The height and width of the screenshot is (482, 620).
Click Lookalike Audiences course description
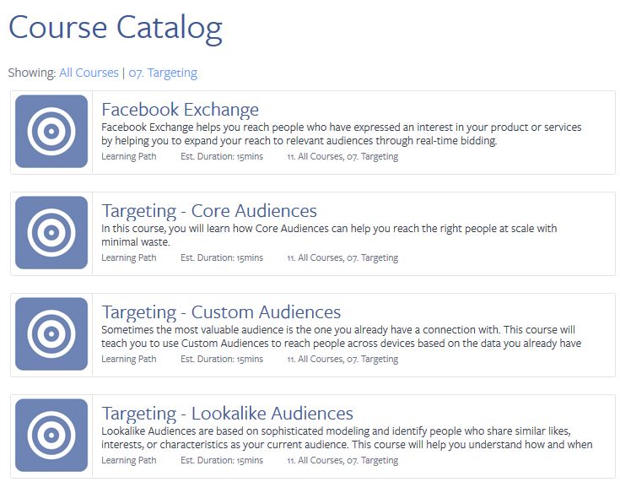[347, 437]
